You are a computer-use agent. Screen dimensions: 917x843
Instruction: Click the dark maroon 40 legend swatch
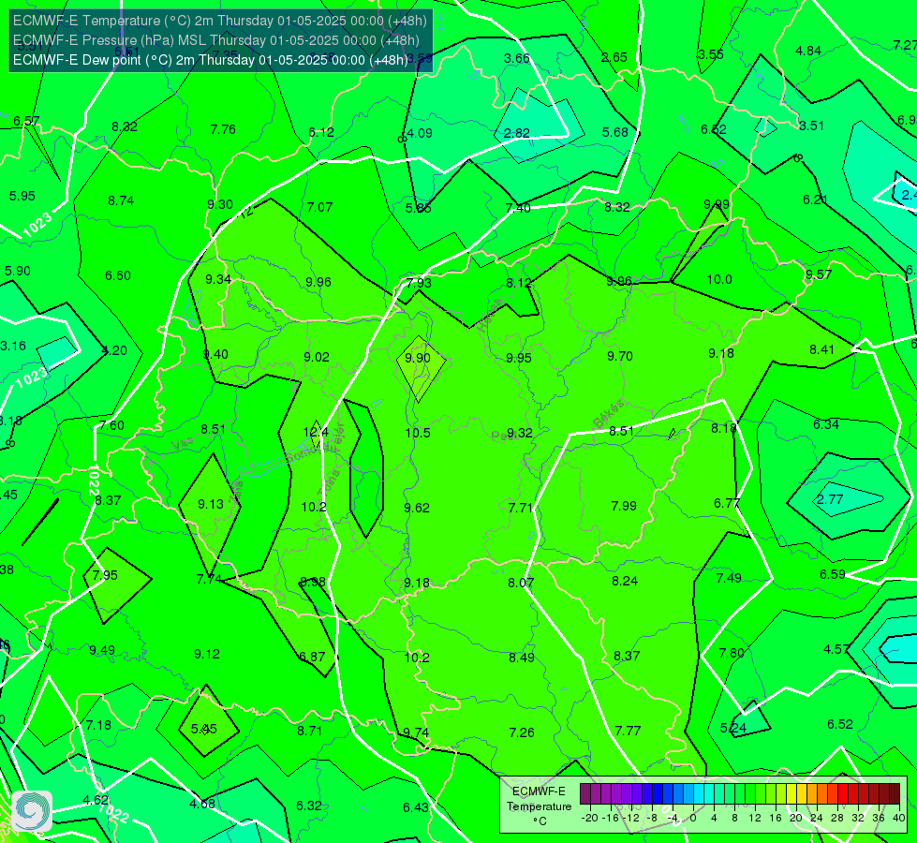point(895,794)
